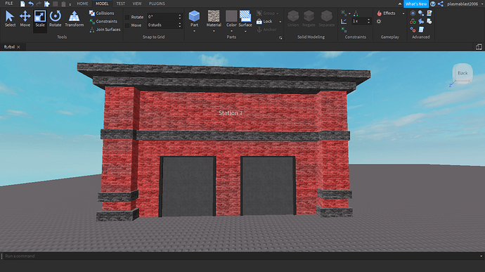
Task: Switch to the HOME tab
Action: 82,4
